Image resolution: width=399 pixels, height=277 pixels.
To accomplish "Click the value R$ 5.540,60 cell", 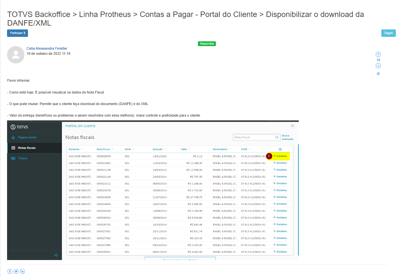I will coord(195,218).
